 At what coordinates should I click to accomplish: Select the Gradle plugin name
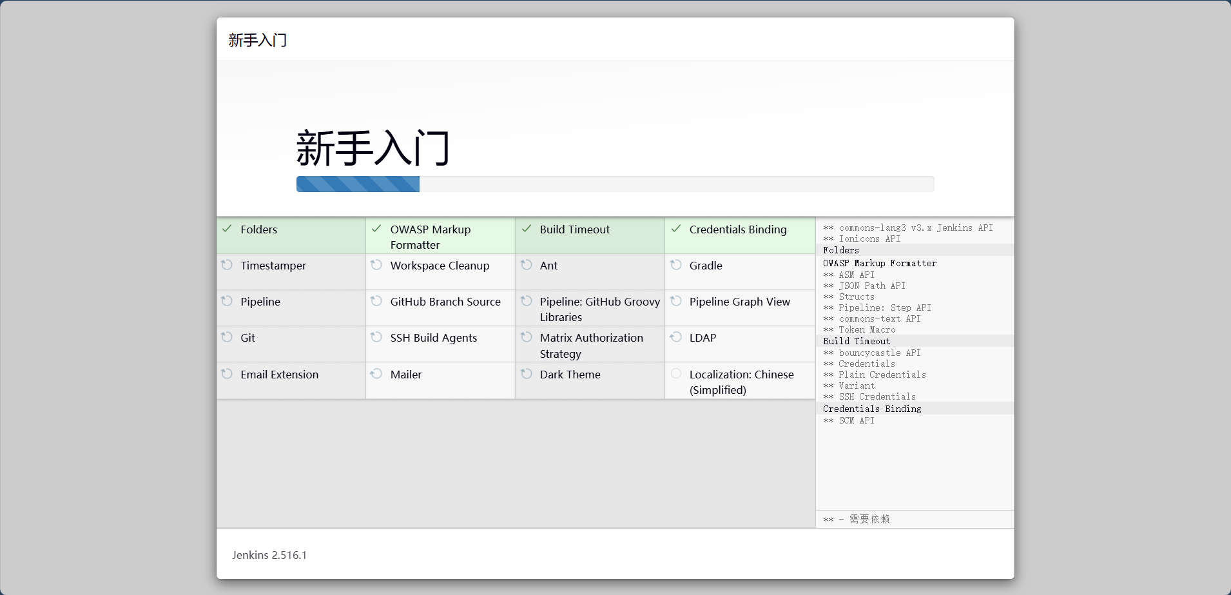coord(706,266)
